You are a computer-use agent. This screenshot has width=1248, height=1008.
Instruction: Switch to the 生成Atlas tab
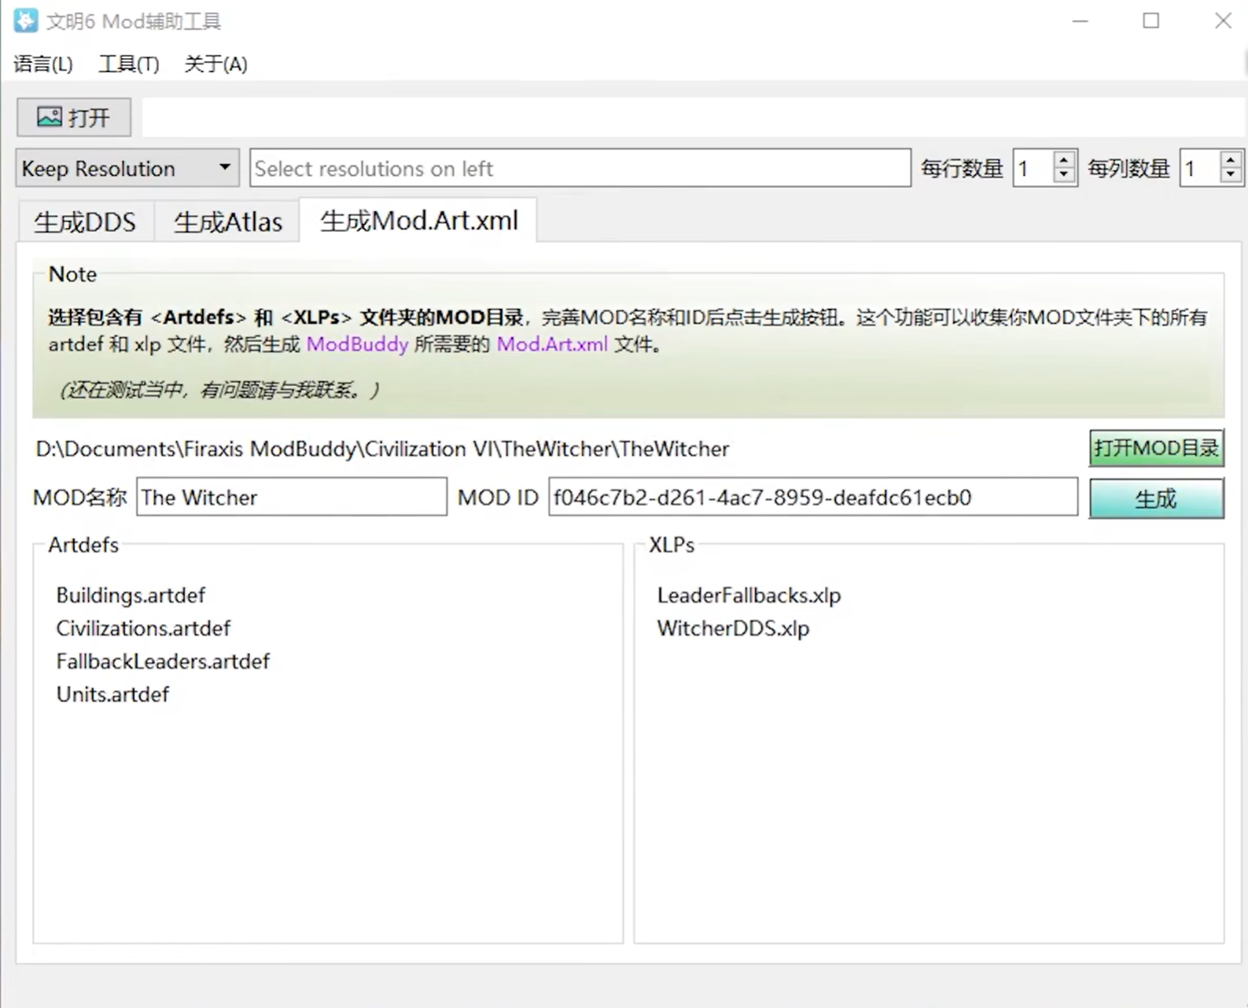(x=227, y=222)
